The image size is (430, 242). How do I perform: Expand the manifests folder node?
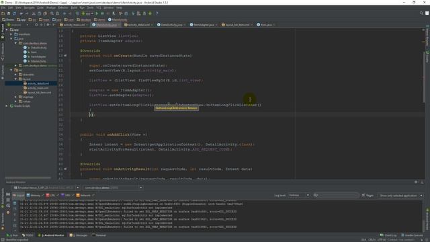pyautogui.click(x=11, y=34)
